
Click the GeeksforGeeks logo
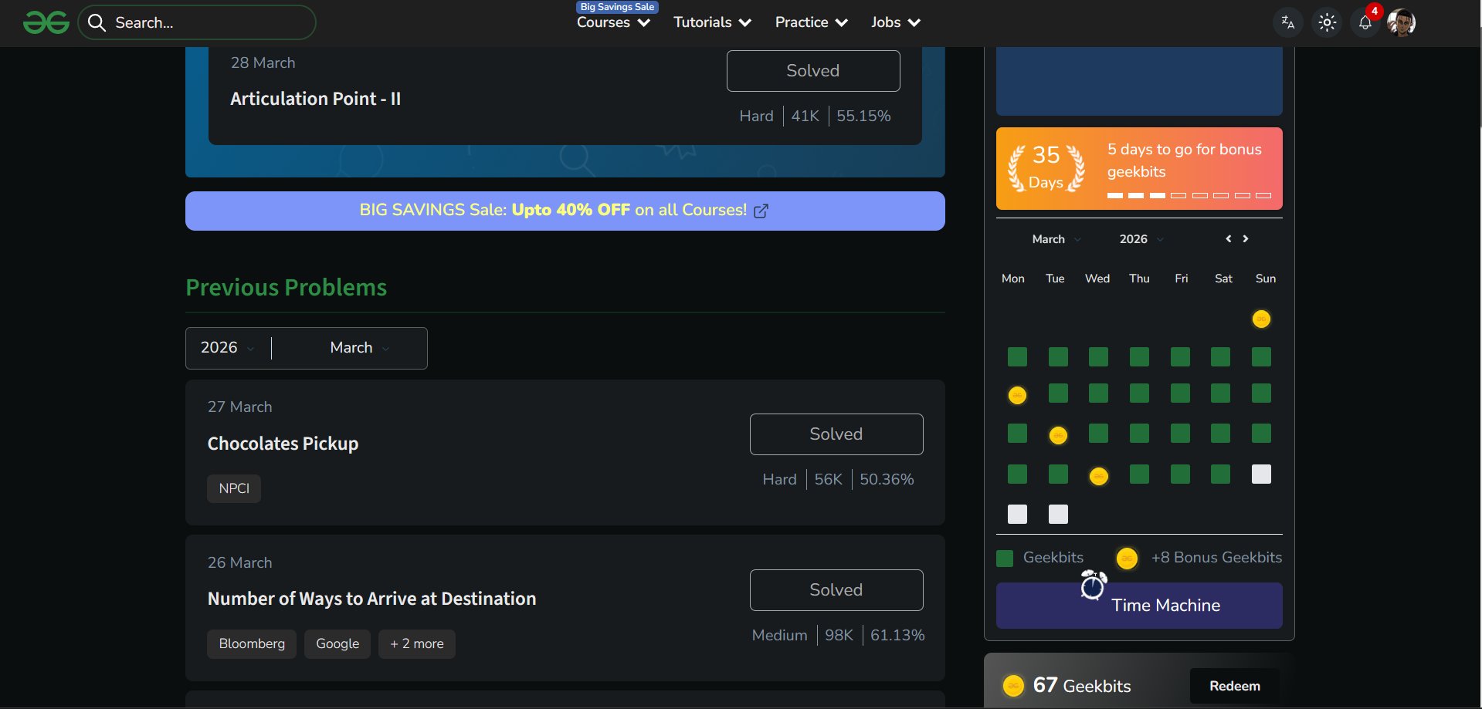(46, 22)
